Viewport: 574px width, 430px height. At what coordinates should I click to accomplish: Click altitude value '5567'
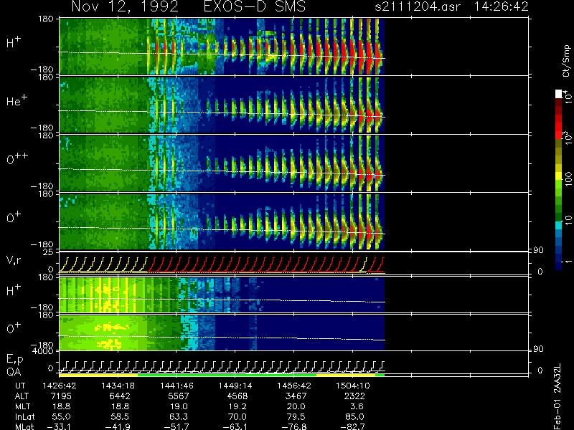click(x=178, y=396)
